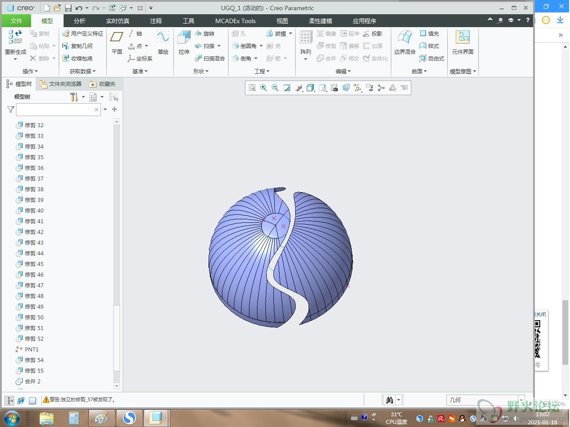
Task: Select the 轴 (Axis) datum tool
Action: tap(135, 33)
